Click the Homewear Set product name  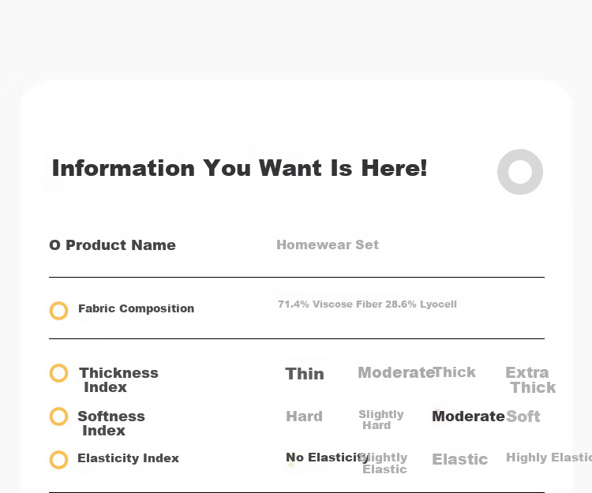click(328, 245)
